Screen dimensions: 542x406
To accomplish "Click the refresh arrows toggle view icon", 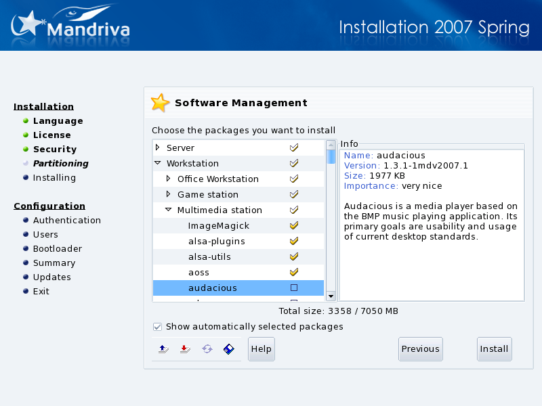I will point(207,349).
